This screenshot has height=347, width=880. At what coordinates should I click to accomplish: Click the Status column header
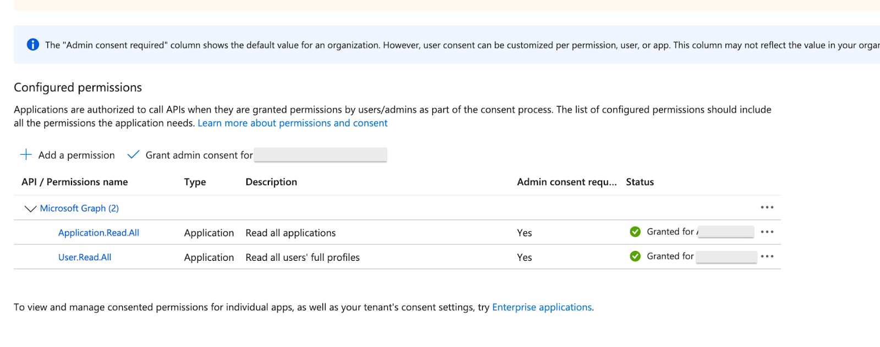coord(640,182)
